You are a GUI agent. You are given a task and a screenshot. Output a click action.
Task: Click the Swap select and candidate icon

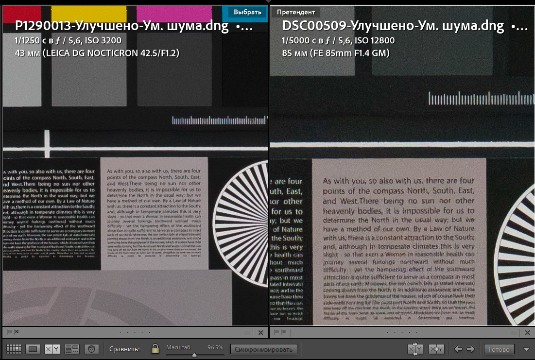click(x=415, y=349)
